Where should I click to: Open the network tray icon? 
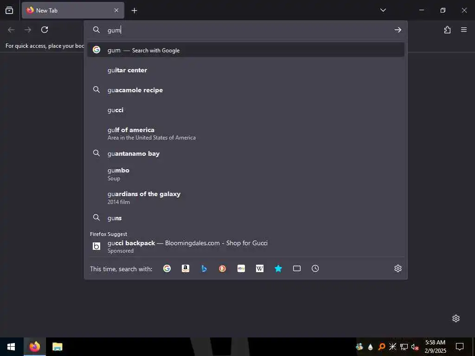click(404, 347)
